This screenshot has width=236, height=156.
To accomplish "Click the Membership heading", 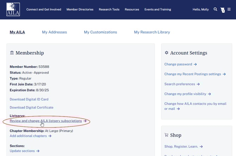I will [30, 53].
